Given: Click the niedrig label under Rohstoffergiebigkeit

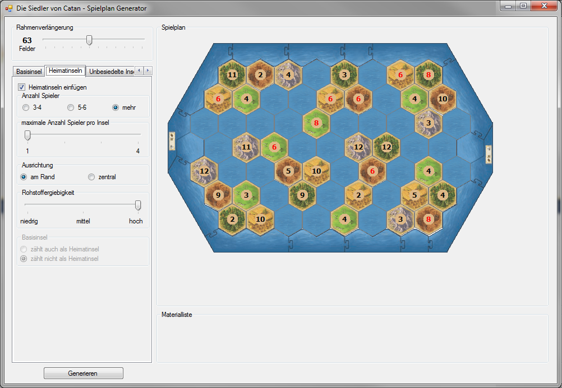Looking at the screenshot, I should [29, 221].
